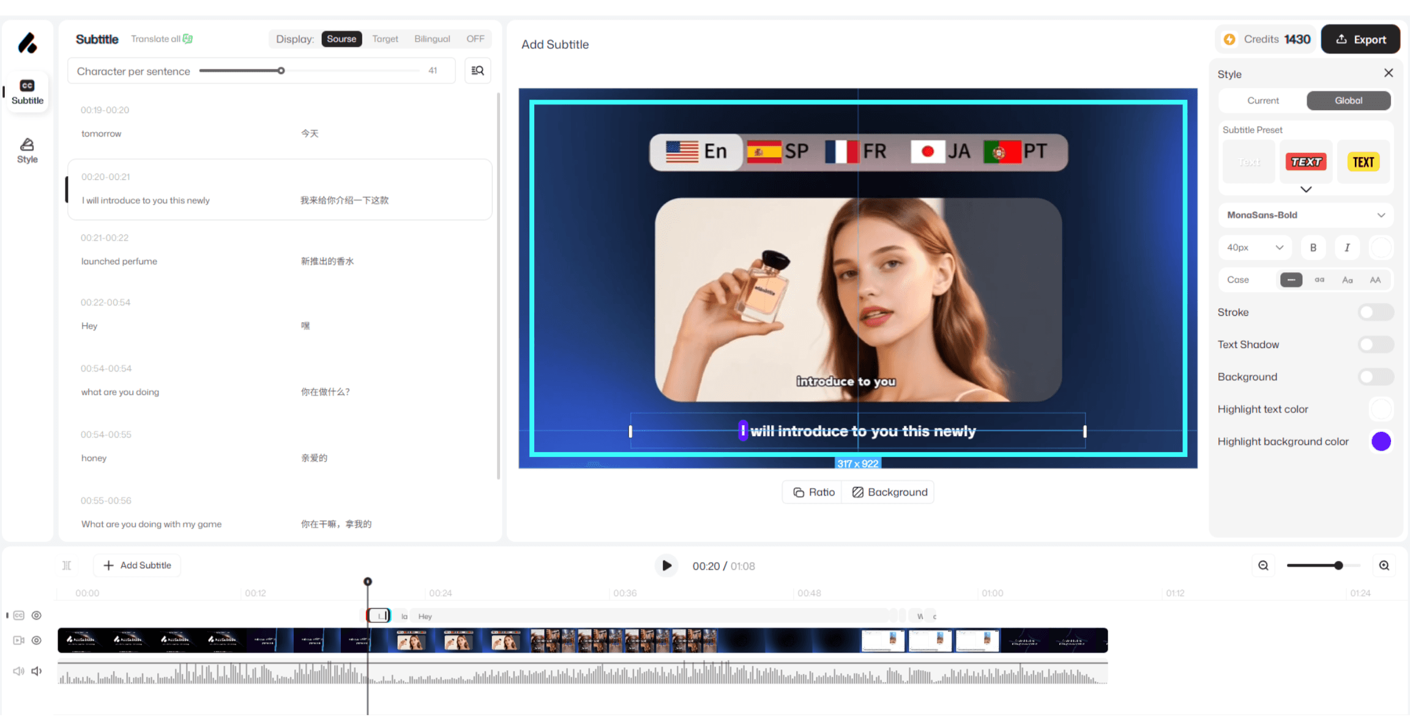The width and height of the screenshot is (1410, 726).
Task: Mute the audio track speaker icon
Action: (37, 671)
